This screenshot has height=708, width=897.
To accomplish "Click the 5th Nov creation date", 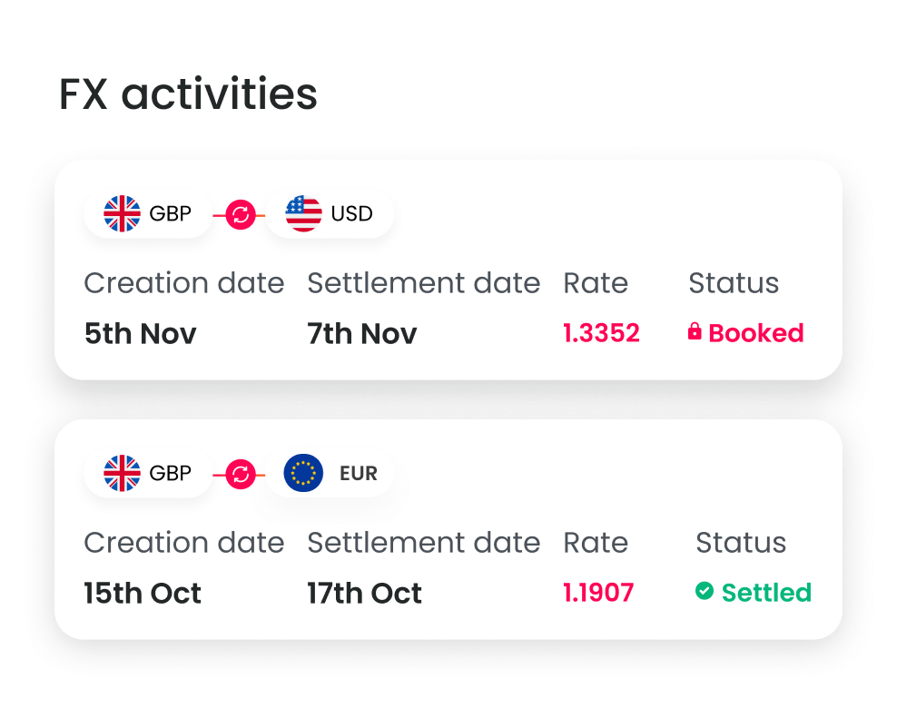I will 140,333.
